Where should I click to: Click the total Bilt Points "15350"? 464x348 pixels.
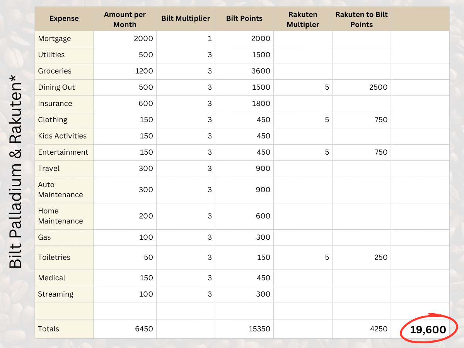[x=259, y=329]
